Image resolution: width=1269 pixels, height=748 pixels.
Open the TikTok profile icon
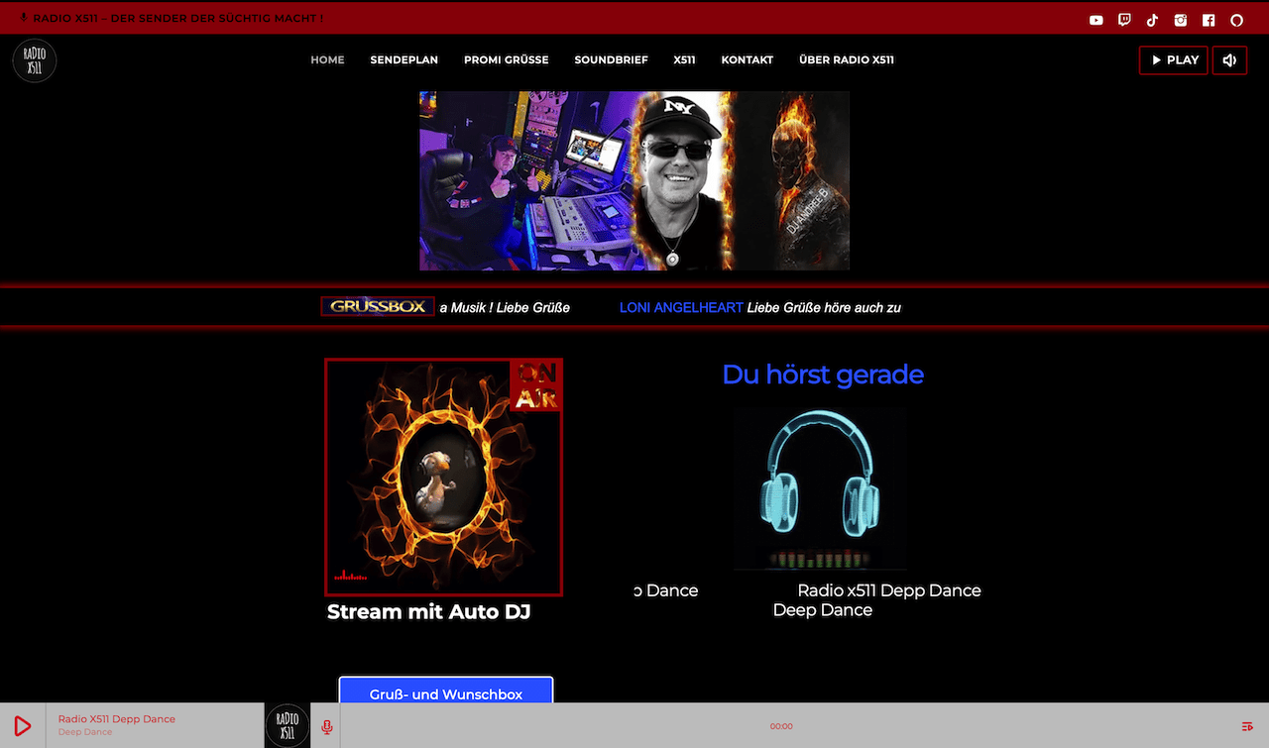click(x=1152, y=20)
